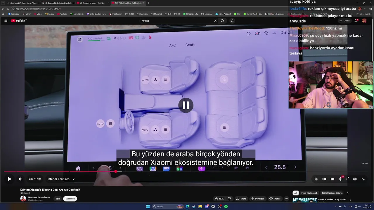Share the video using Share button
The height and width of the screenshot is (210, 374).
tap(241, 199)
